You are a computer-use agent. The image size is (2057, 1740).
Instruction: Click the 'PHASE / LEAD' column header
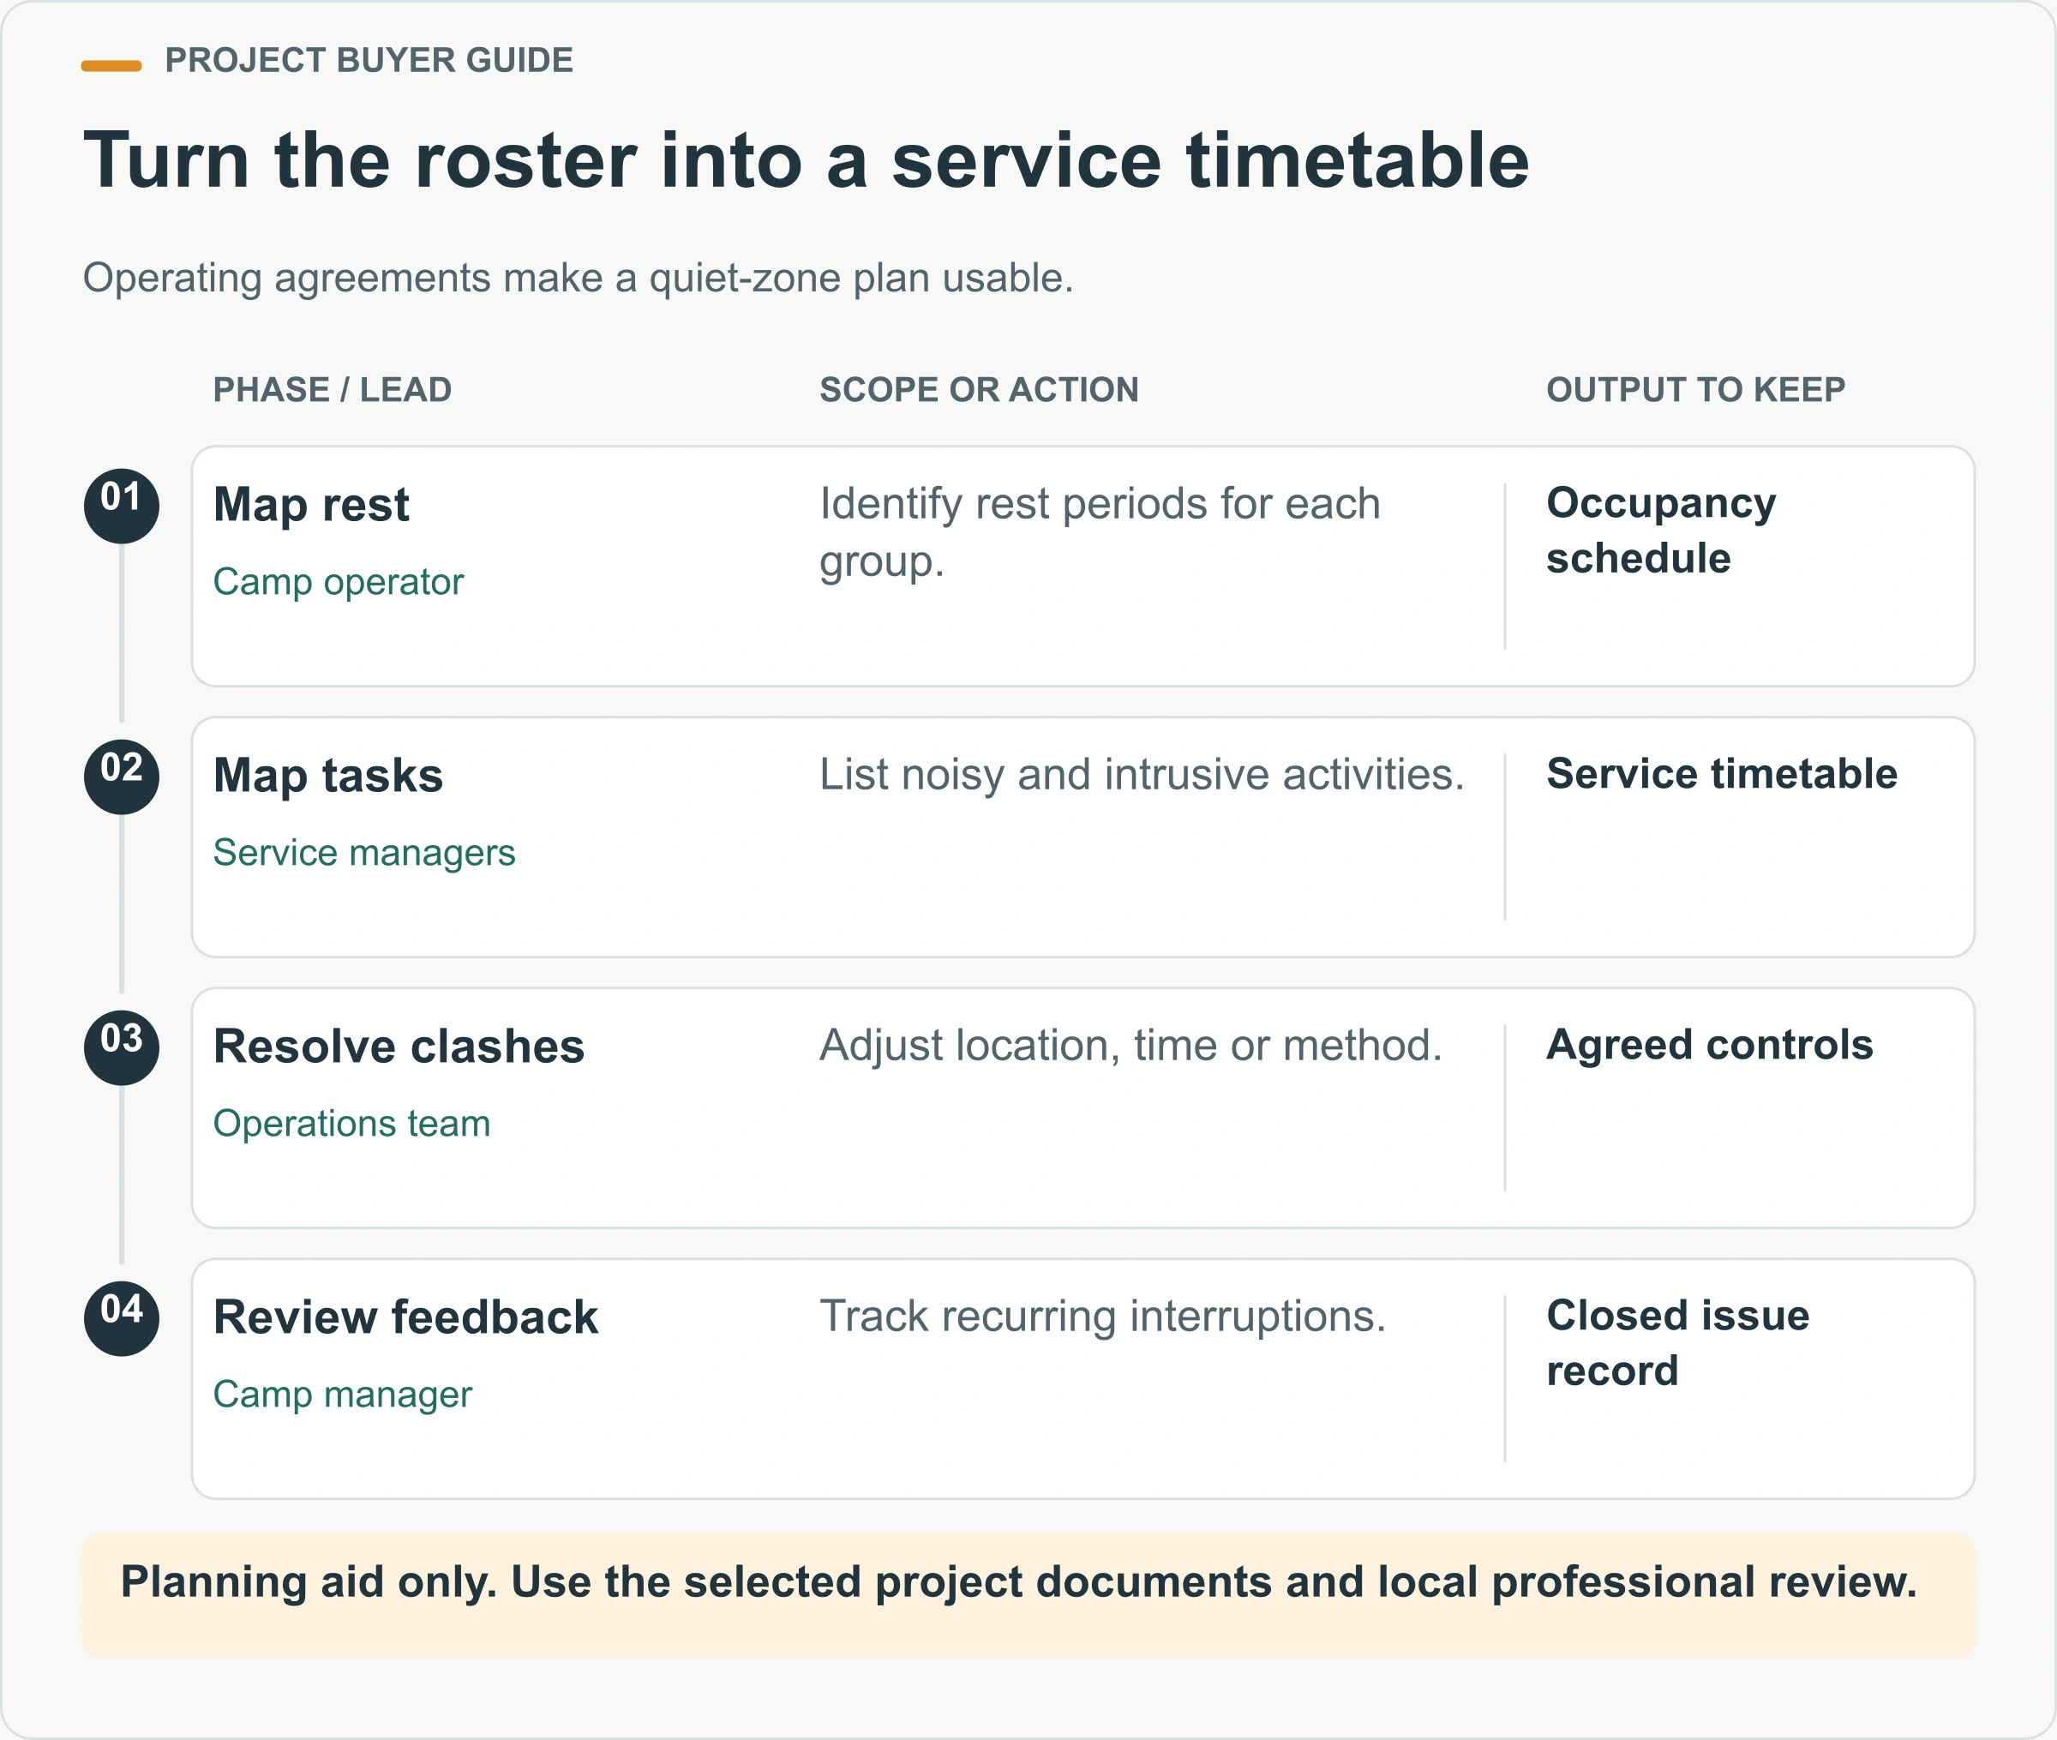[x=333, y=390]
